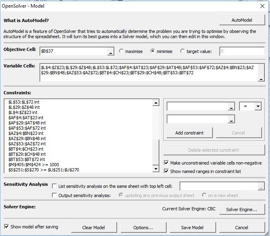Viewport: 270px width, 236px height.
Task: Click the AutoModel button
Action: tap(242, 20)
